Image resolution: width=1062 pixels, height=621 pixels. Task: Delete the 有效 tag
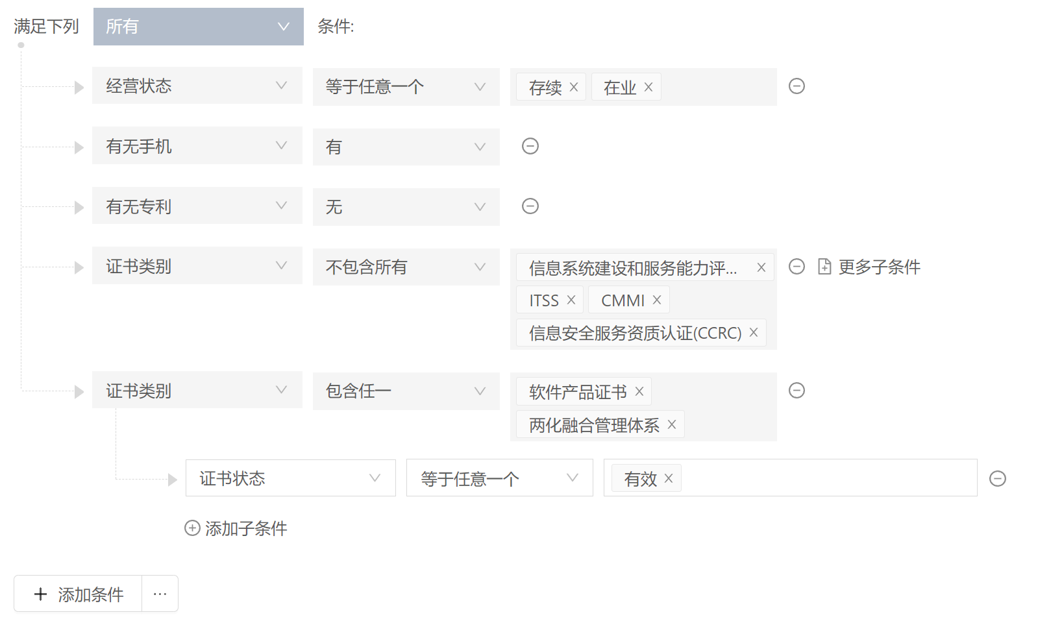(x=669, y=479)
